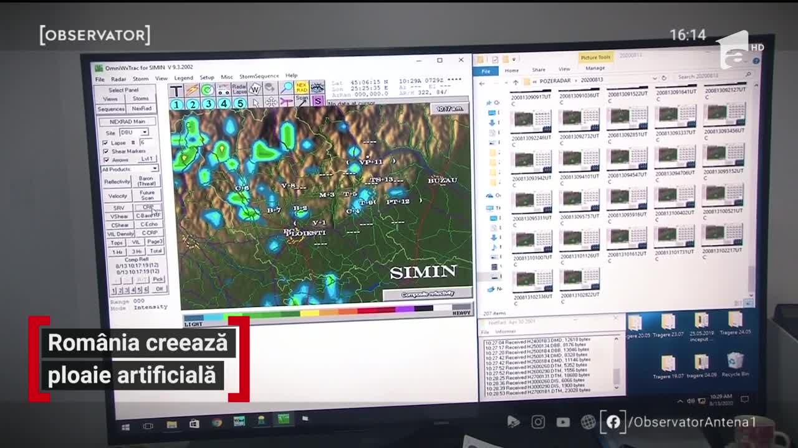Toggle the Lapse checkbox
This screenshot has height=448, width=798.
105,142
